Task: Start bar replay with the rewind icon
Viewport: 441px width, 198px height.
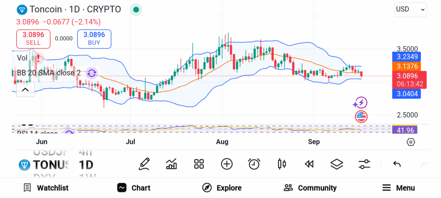Action: pyautogui.click(x=308, y=164)
